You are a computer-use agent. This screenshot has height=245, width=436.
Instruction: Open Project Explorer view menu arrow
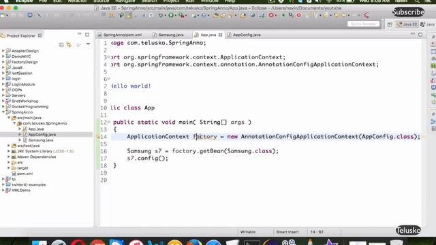click(x=88, y=44)
